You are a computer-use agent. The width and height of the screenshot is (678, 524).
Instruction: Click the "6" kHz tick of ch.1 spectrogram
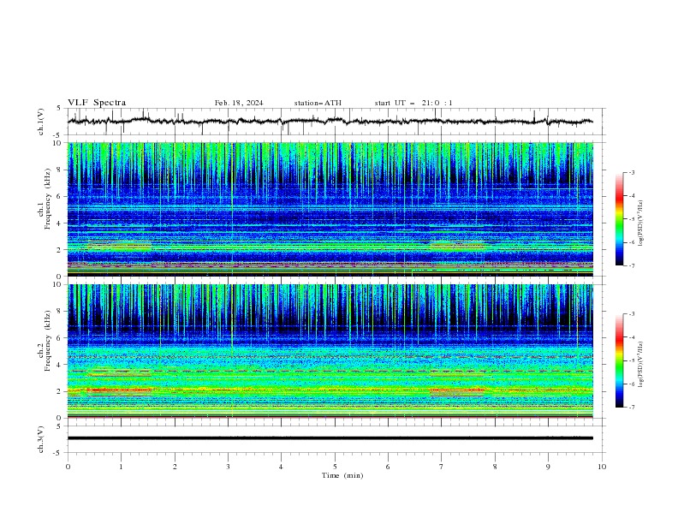click(61, 196)
